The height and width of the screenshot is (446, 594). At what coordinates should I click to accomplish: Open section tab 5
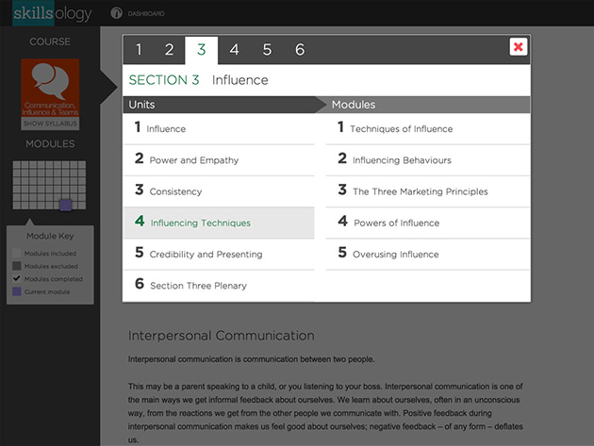tap(267, 50)
